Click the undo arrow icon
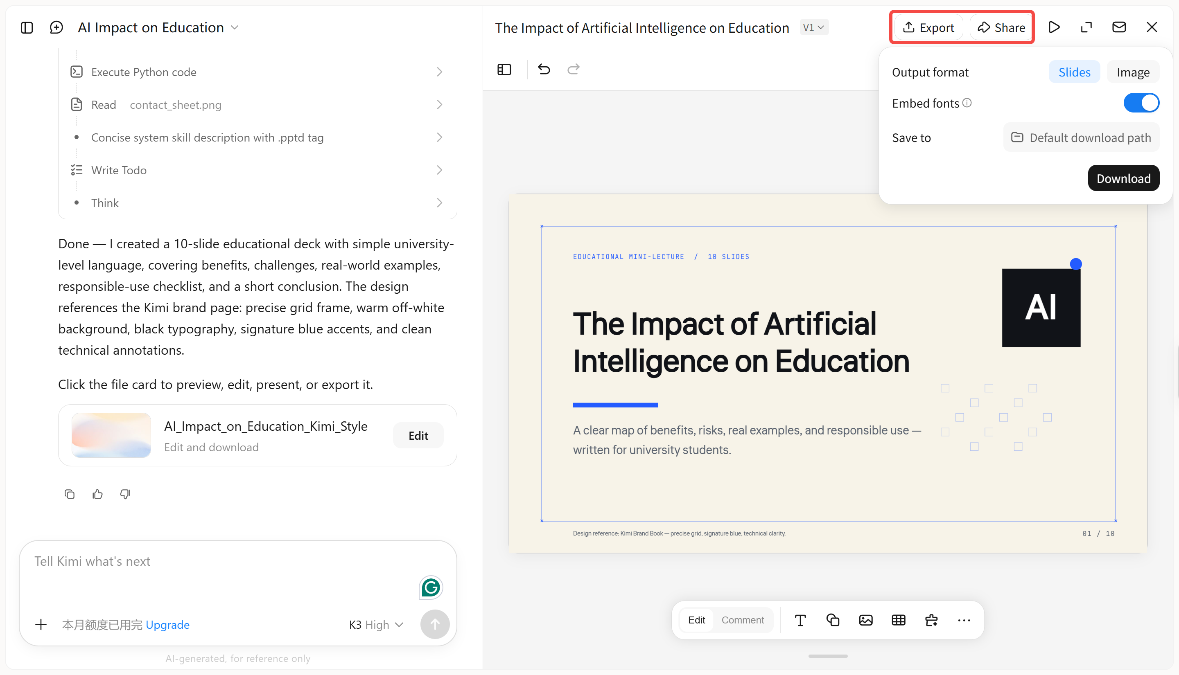The width and height of the screenshot is (1179, 675). 544,70
